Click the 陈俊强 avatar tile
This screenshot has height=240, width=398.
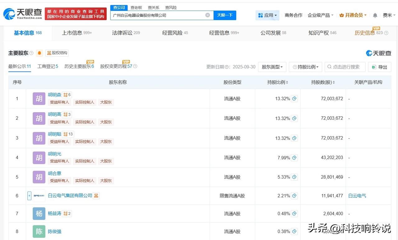click(x=39, y=231)
